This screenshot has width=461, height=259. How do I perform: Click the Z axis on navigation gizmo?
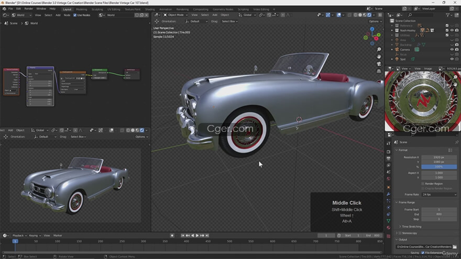(x=372, y=29)
